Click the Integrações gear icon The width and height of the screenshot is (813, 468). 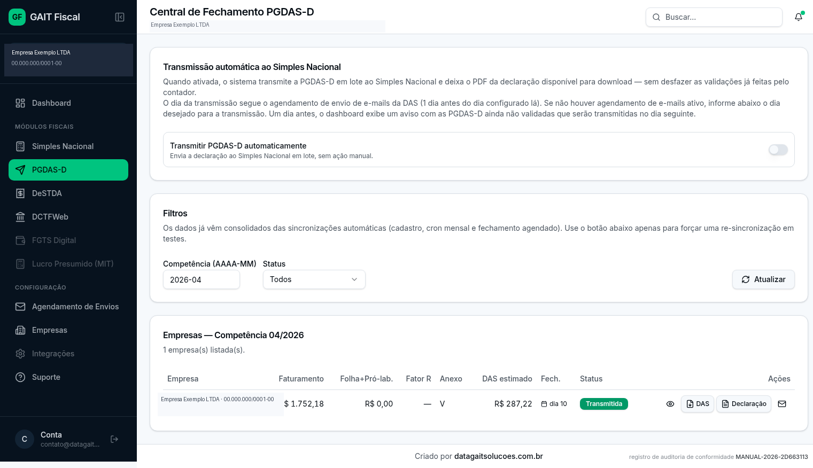[20, 354]
